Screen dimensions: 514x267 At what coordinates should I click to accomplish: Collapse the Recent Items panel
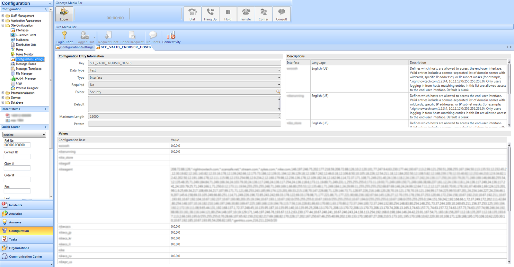click(45, 109)
